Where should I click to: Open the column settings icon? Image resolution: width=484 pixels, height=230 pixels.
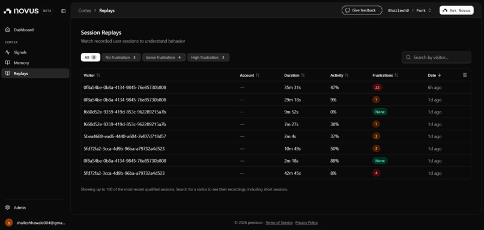[465, 75]
